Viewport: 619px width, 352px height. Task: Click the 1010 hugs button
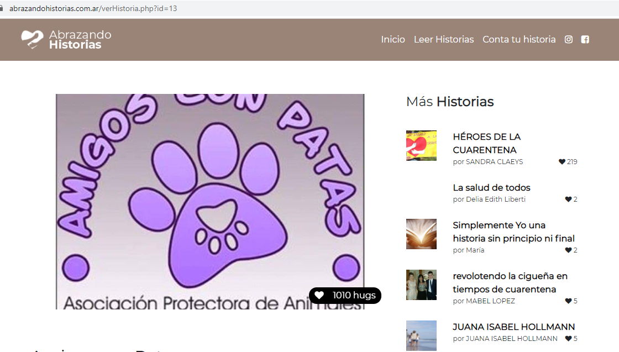click(345, 296)
